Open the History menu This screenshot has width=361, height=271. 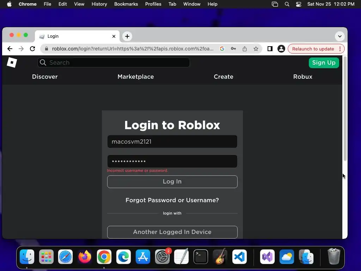click(x=99, y=4)
